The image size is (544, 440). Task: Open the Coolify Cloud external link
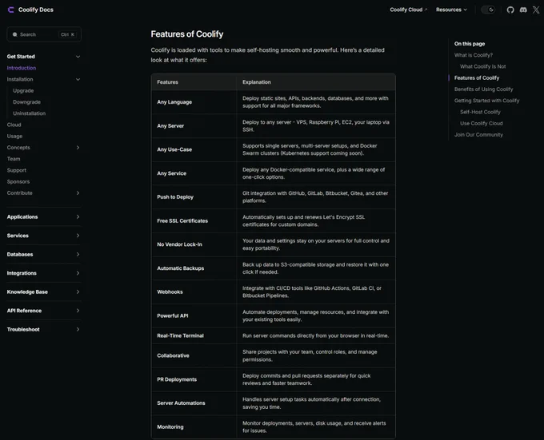click(408, 10)
